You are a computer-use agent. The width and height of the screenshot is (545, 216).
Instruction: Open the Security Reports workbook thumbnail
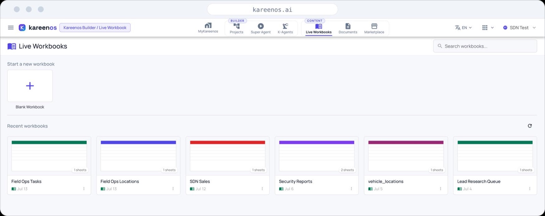pos(317,156)
